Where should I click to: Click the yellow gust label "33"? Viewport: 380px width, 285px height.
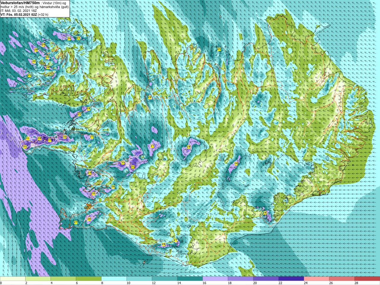coord(123,163)
